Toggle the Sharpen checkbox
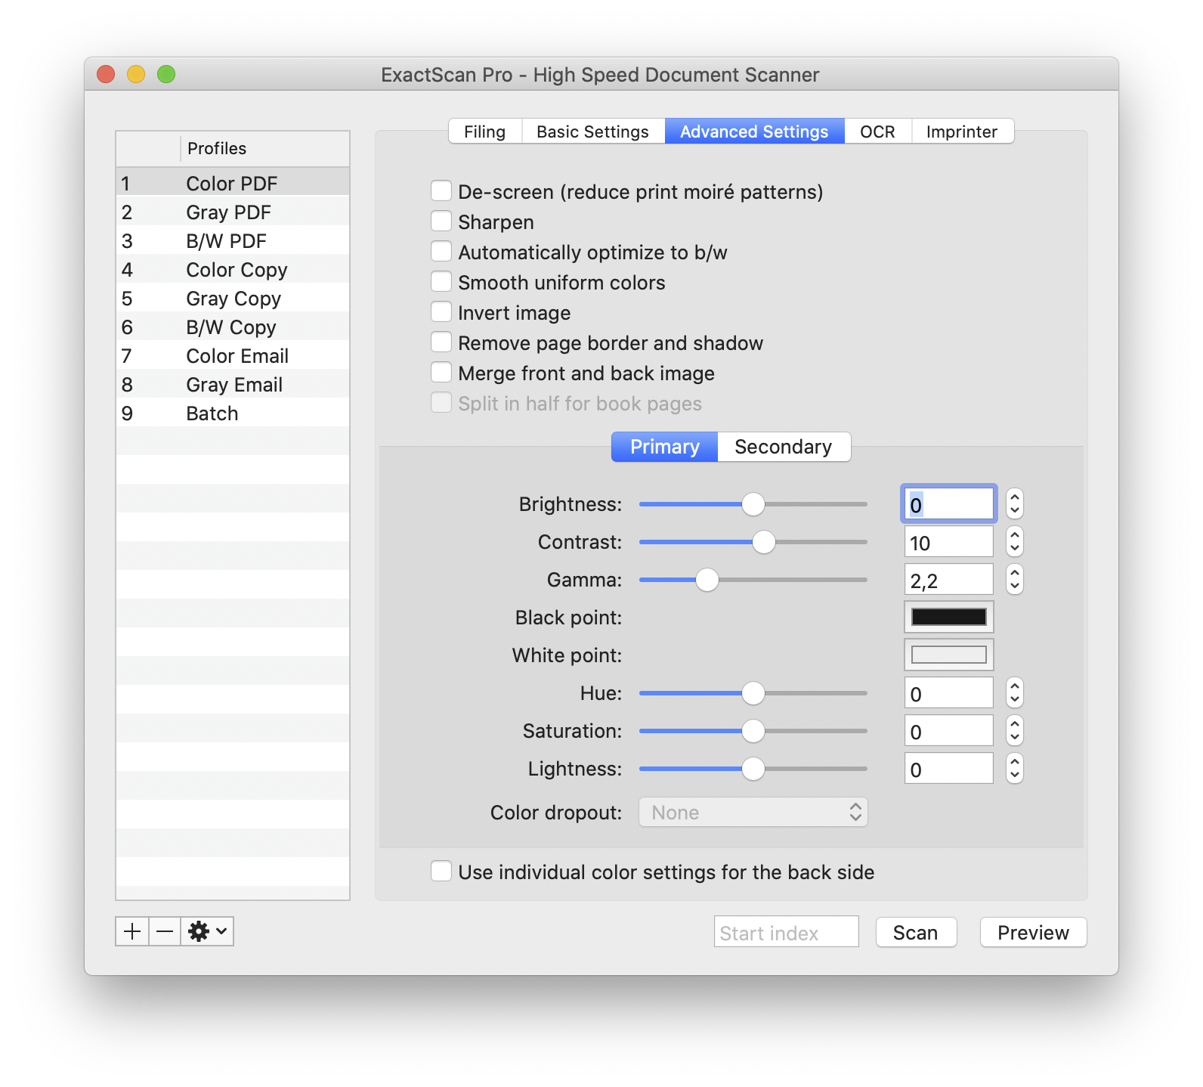The image size is (1203, 1087). click(x=441, y=221)
